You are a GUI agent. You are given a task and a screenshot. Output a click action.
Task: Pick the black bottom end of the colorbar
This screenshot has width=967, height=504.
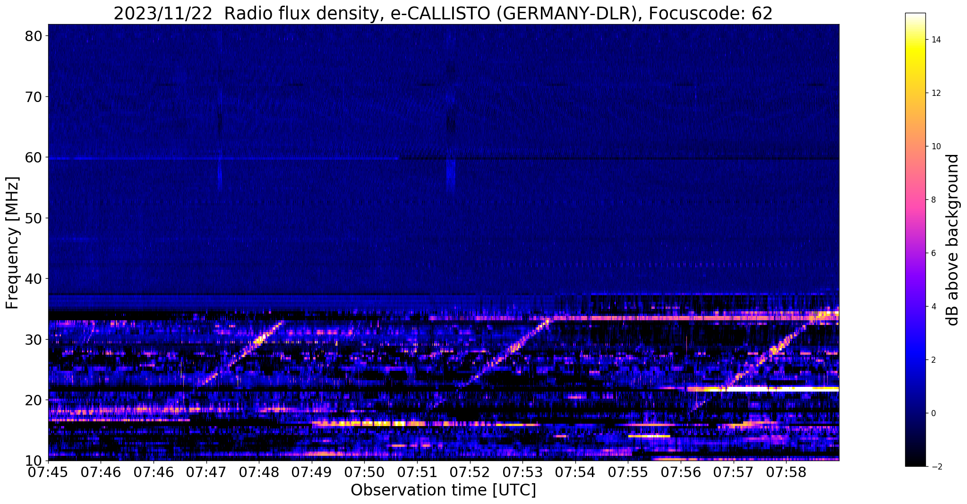(x=915, y=464)
